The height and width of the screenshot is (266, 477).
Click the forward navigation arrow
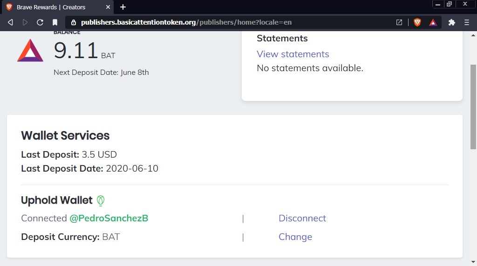(25, 22)
